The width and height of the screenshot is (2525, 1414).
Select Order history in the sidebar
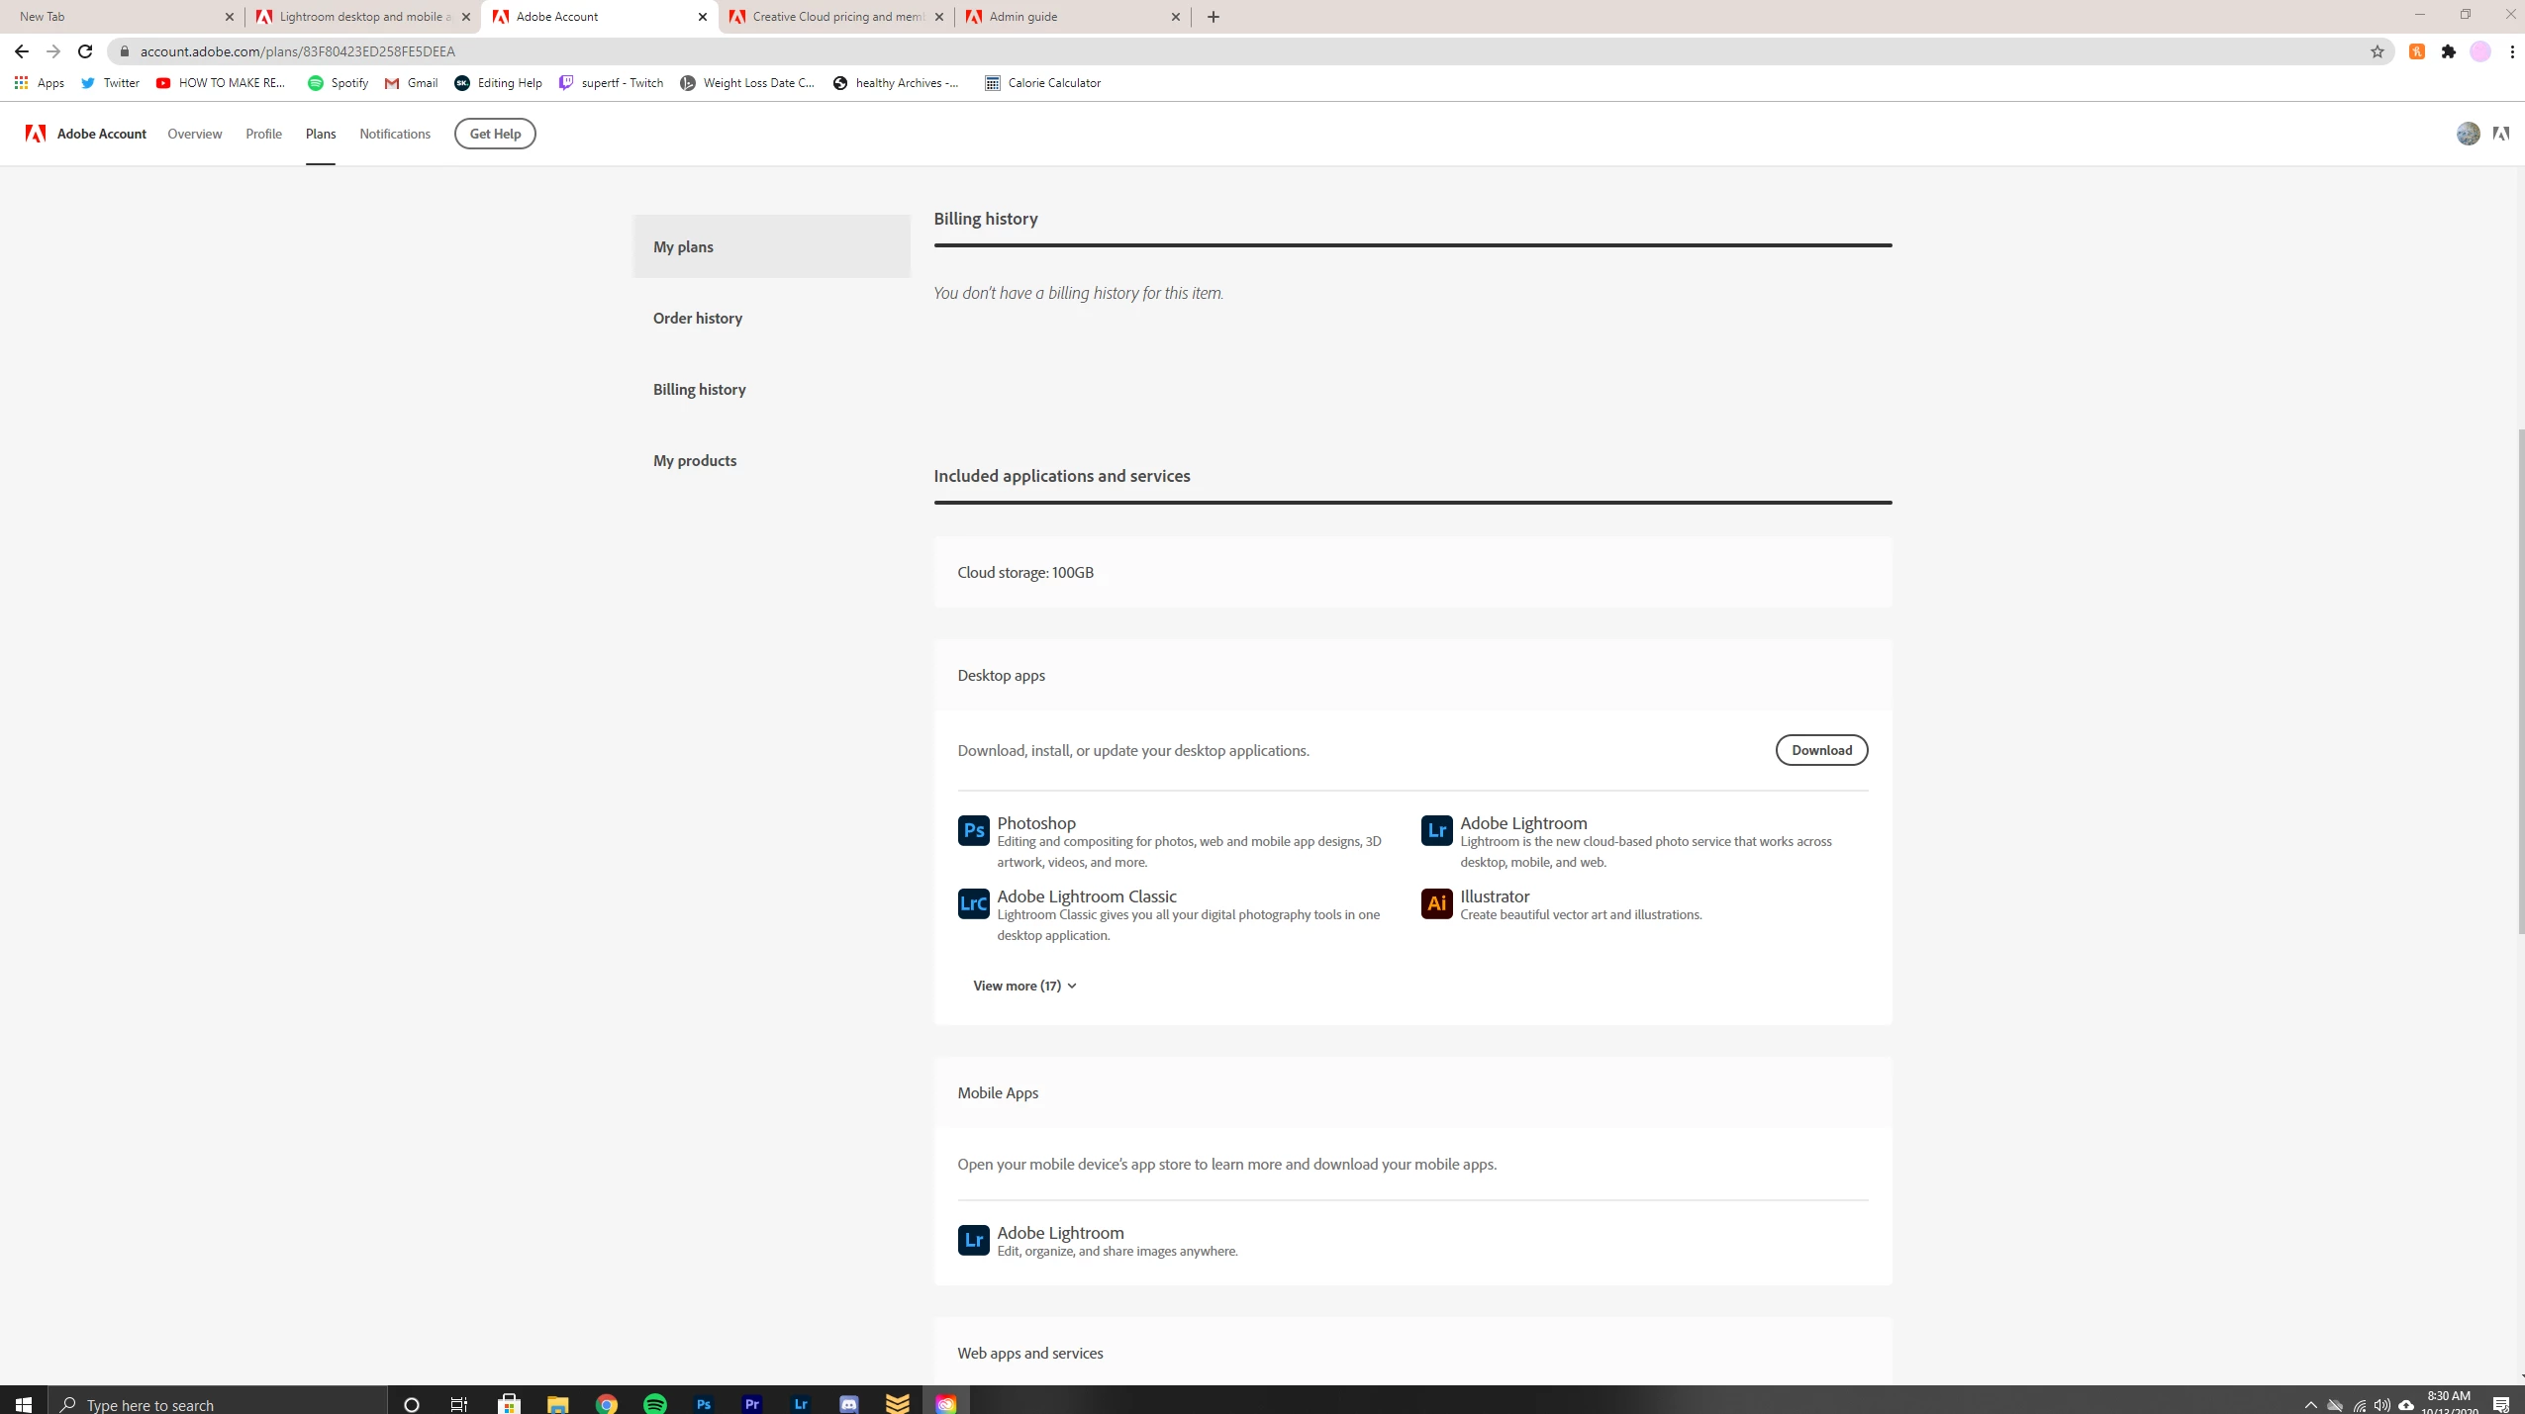(x=697, y=318)
